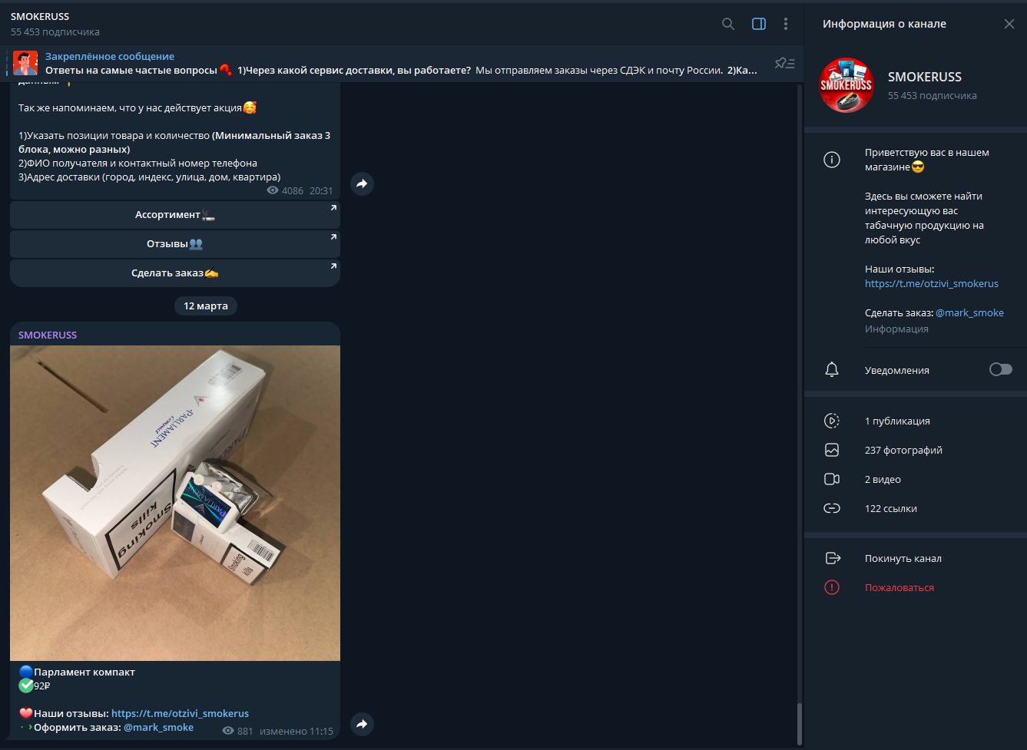Image resolution: width=1027 pixels, height=750 pixels.
Task: Toggle the channel info side panel icon
Action: click(x=759, y=24)
